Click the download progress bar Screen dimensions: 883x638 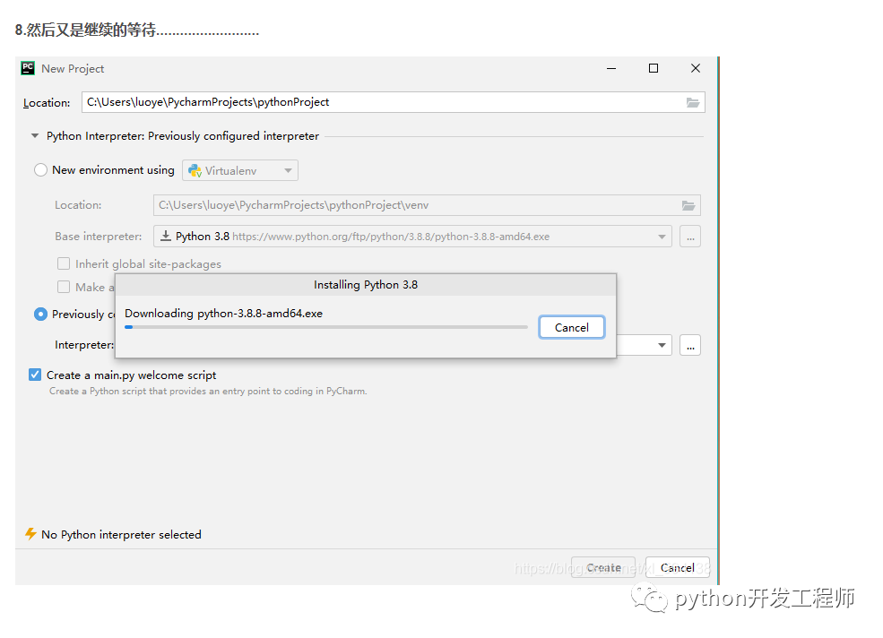click(326, 327)
